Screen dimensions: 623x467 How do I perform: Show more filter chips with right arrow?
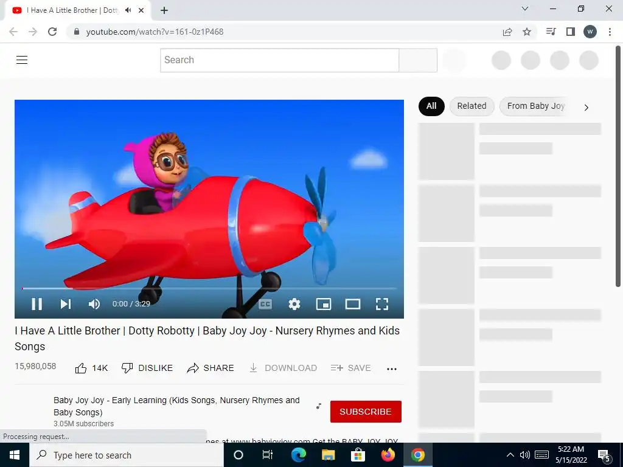point(586,108)
